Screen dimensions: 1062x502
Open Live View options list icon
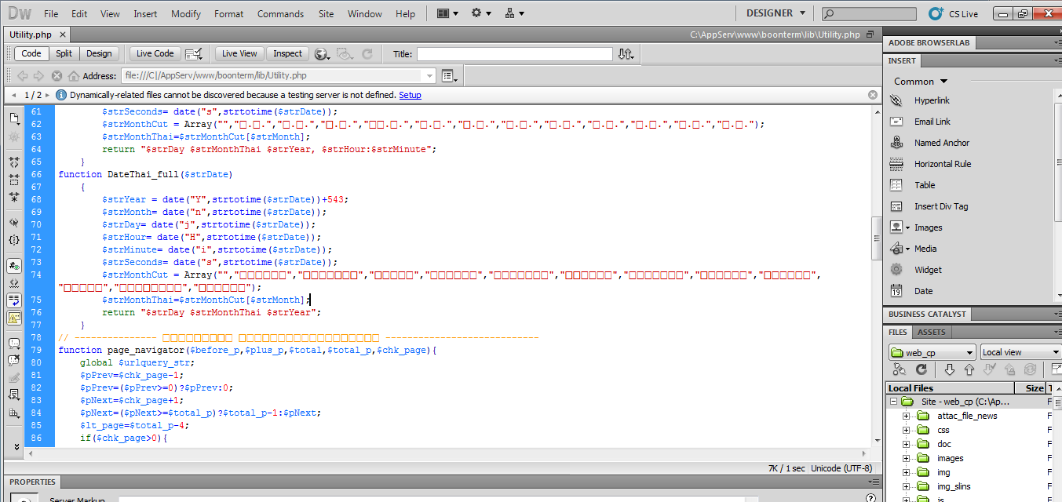tap(449, 76)
